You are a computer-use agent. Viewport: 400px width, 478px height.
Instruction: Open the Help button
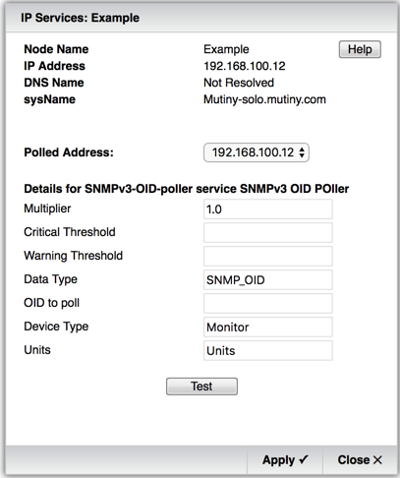(360, 49)
